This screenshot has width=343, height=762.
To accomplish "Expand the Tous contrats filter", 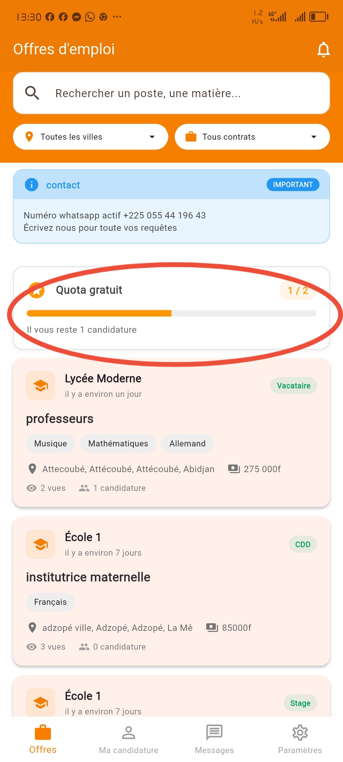I will 252,137.
